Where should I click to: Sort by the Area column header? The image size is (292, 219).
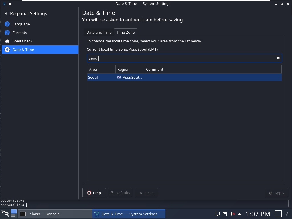coord(101,69)
